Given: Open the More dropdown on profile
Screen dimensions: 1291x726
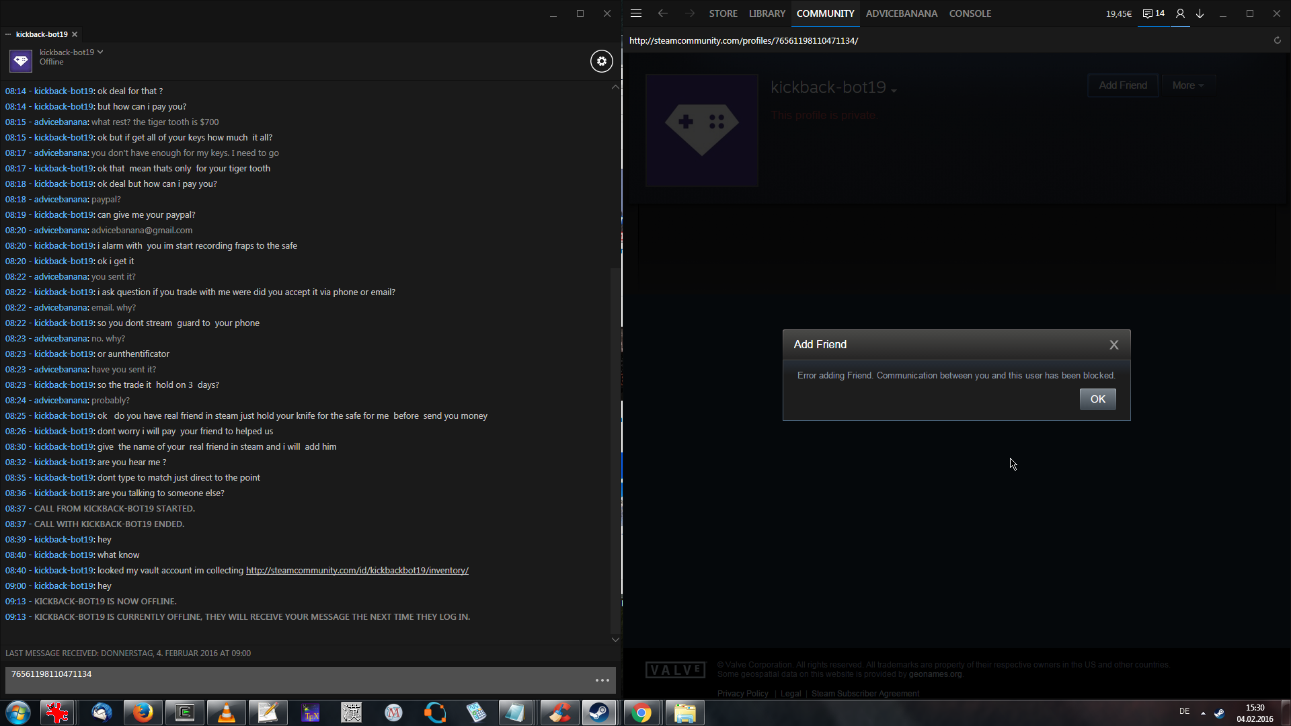Looking at the screenshot, I should [1188, 85].
